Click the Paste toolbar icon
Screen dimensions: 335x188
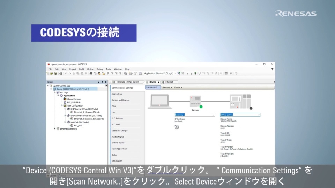(82, 73)
